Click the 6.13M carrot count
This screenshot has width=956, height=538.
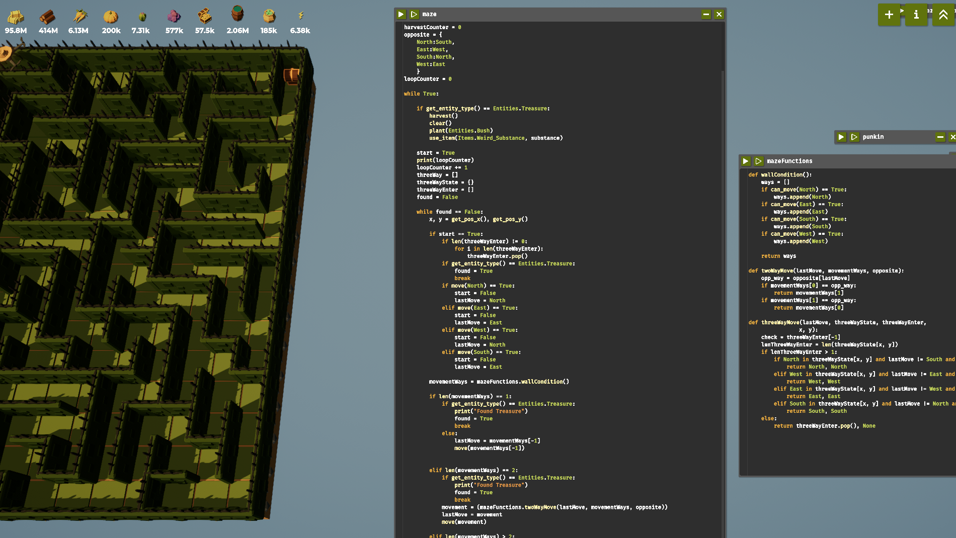pos(78,31)
